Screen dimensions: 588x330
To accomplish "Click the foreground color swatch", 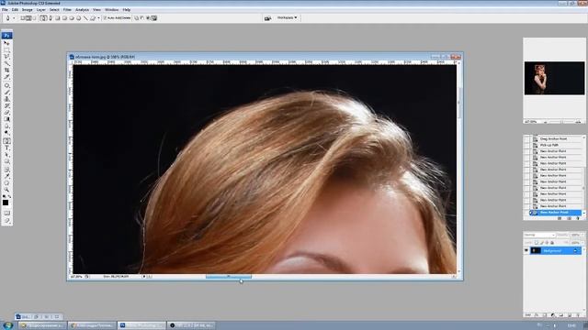I will coord(6,203).
